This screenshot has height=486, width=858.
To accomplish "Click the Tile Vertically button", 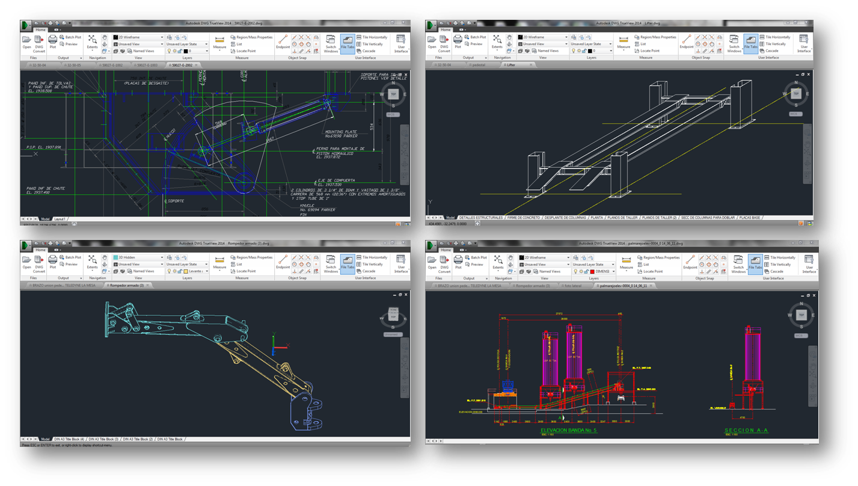I will tap(373, 44).
